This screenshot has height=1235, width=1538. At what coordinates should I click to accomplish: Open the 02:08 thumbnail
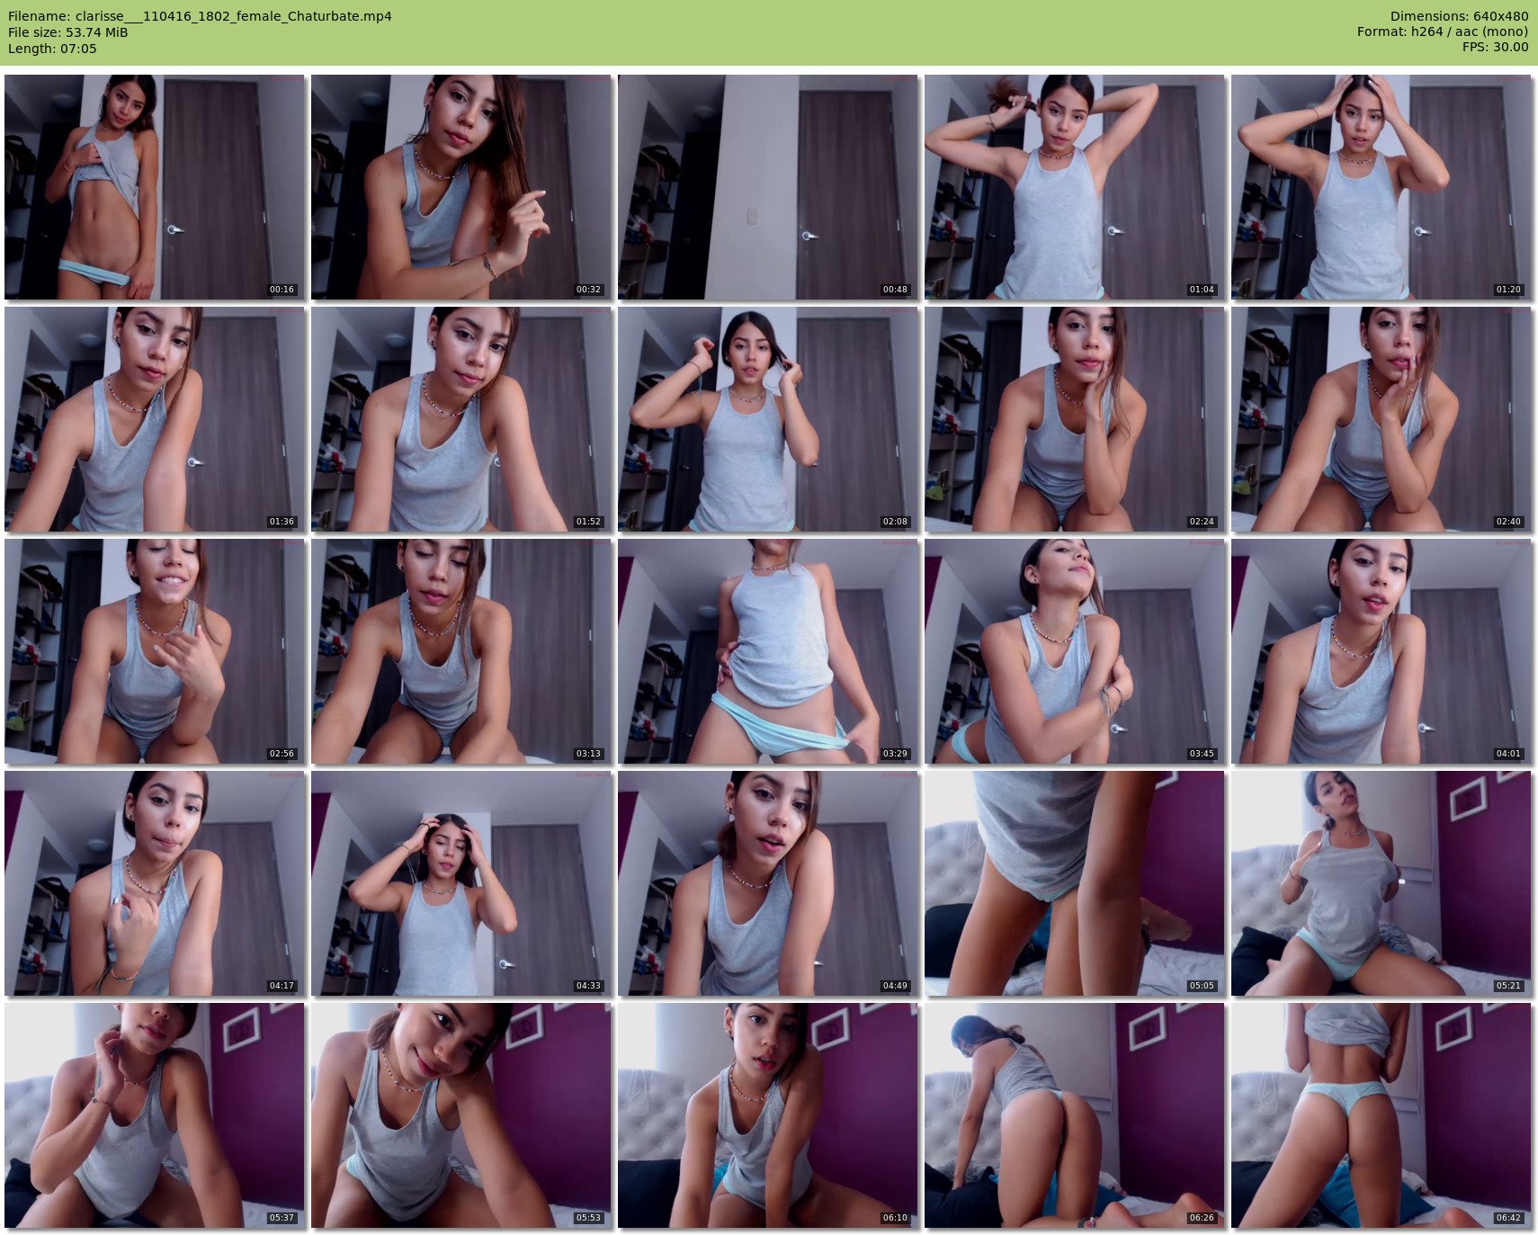pos(768,419)
